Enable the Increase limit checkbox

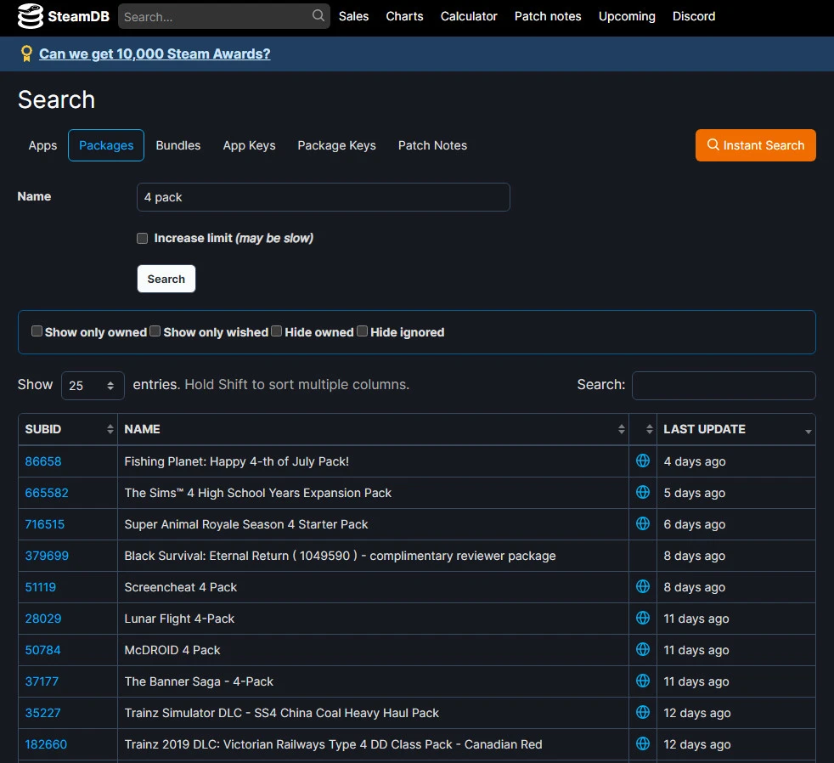[142, 238]
